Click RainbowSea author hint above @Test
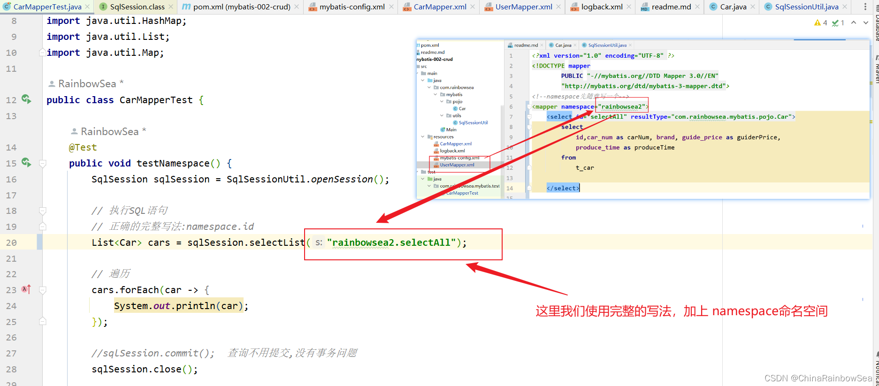This screenshot has height=386, width=879. pos(109,131)
